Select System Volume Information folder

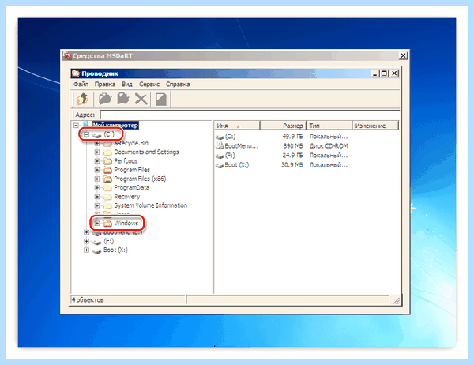[151, 205]
